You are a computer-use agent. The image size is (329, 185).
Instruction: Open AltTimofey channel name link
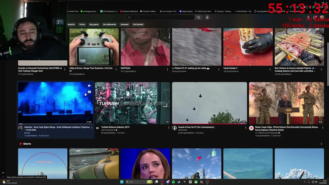tap(182, 130)
